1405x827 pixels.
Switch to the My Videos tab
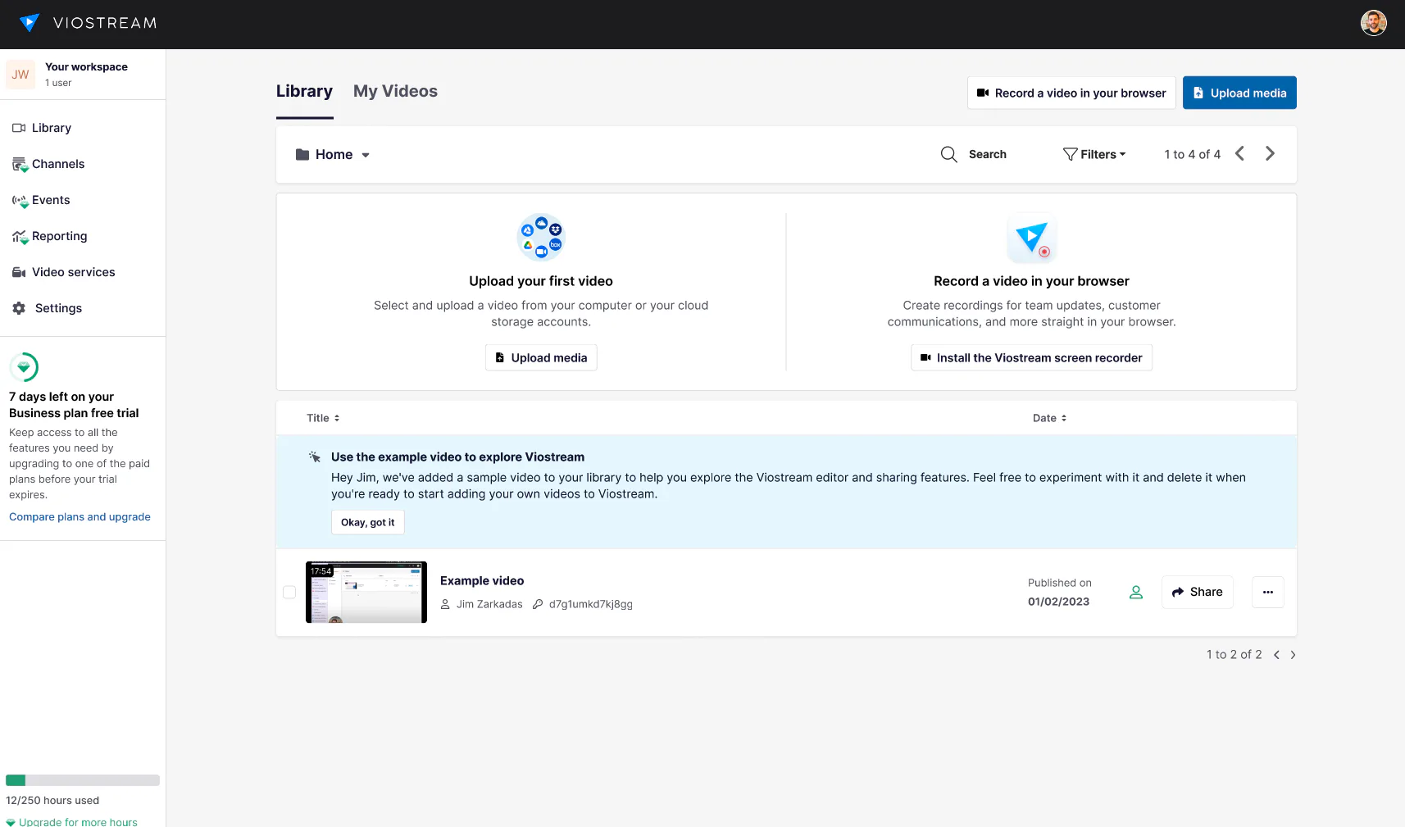[x=395, y=92]
